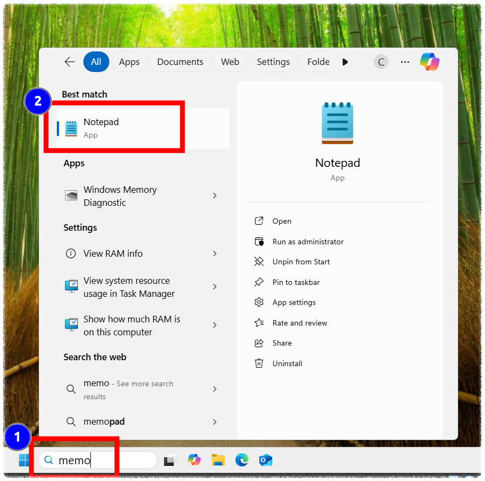Click the small Notepad icon in Best match
The width and height of the screenshot is (485, 481).
tap(71, 129)
